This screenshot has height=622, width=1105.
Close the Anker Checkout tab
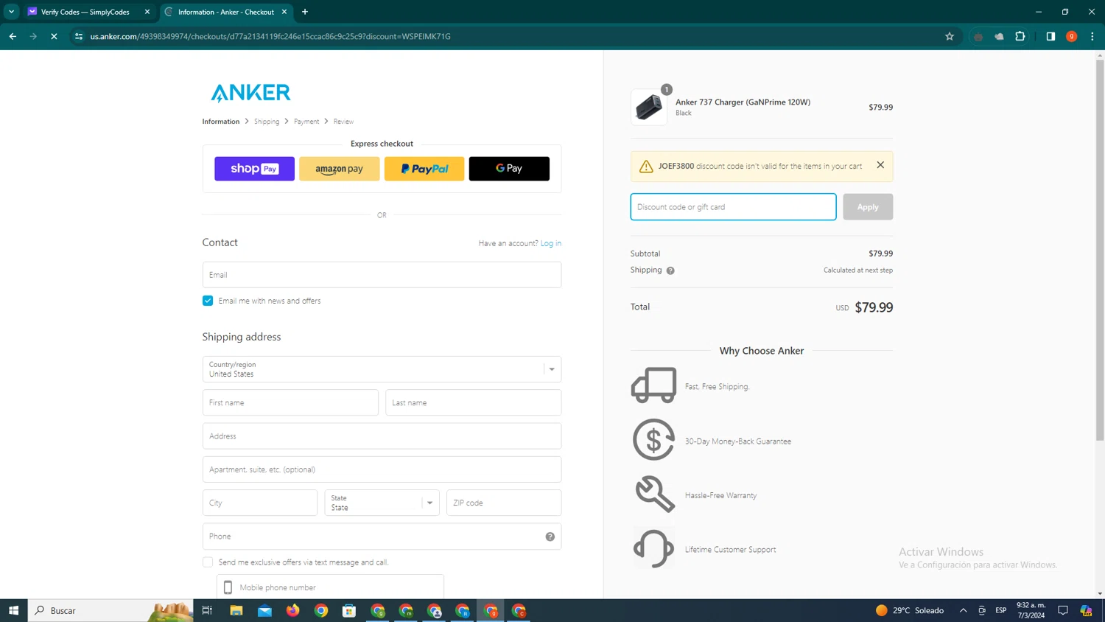coord(284,12)
